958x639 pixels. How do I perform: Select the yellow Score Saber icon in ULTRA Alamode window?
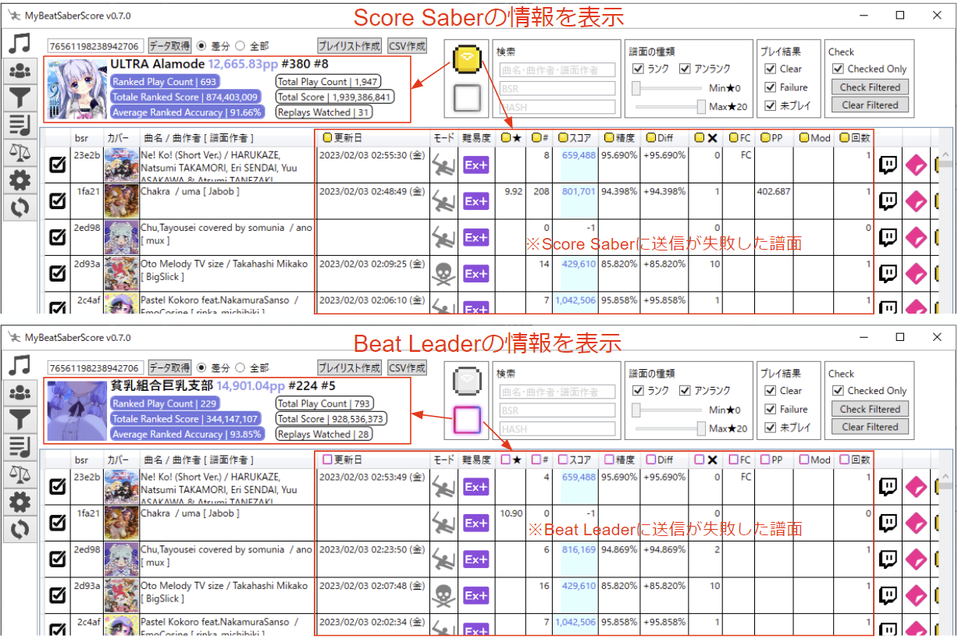[467, 59]
